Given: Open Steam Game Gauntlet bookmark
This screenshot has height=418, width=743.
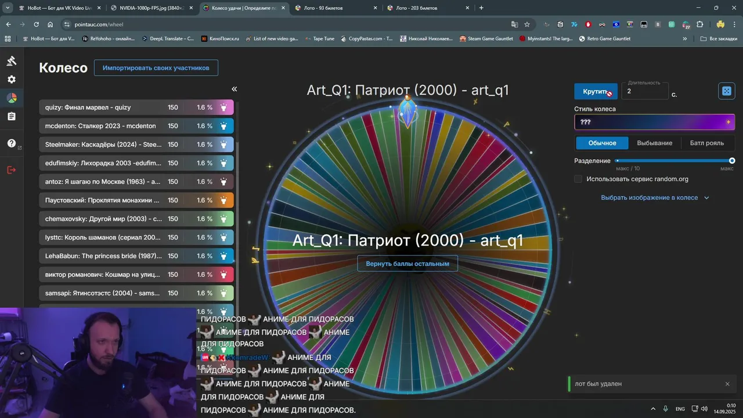Looking at the screenshot, I should [x=486, y=39].
